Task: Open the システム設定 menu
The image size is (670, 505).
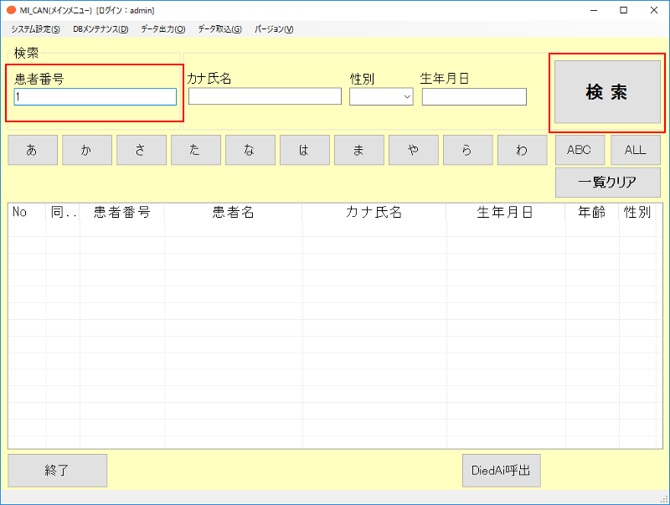Action: click(35, 29)
